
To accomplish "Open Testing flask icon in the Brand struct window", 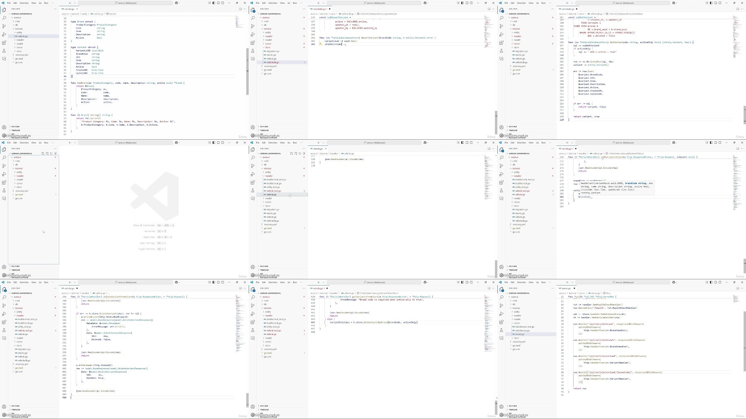I will coord(4,51).
